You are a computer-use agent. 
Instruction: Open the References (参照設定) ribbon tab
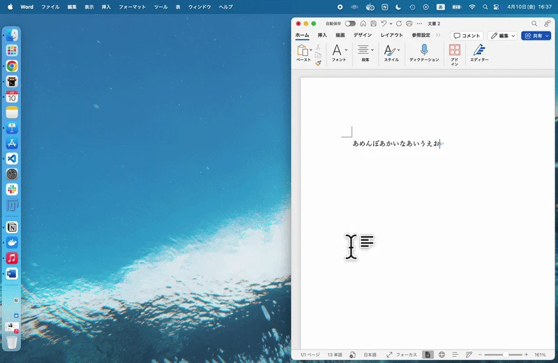(x=421, y=35)
